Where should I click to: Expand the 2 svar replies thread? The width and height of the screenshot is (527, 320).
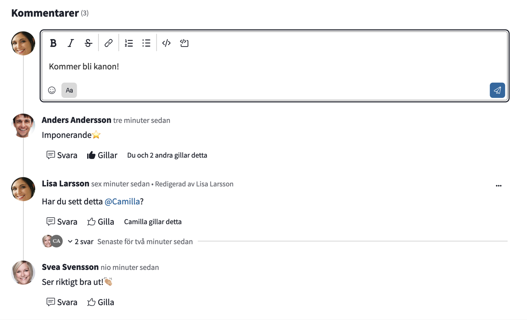click(x=81, y=242)
